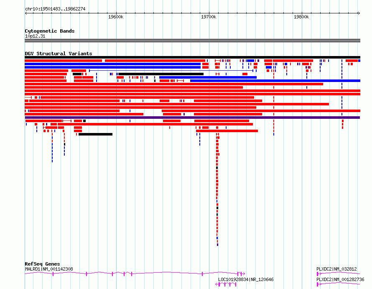Click the chr10:19501483..19862274 coordinate label
Image resolution: width=372 pixels, height=289 pixels.
[55, 9]
